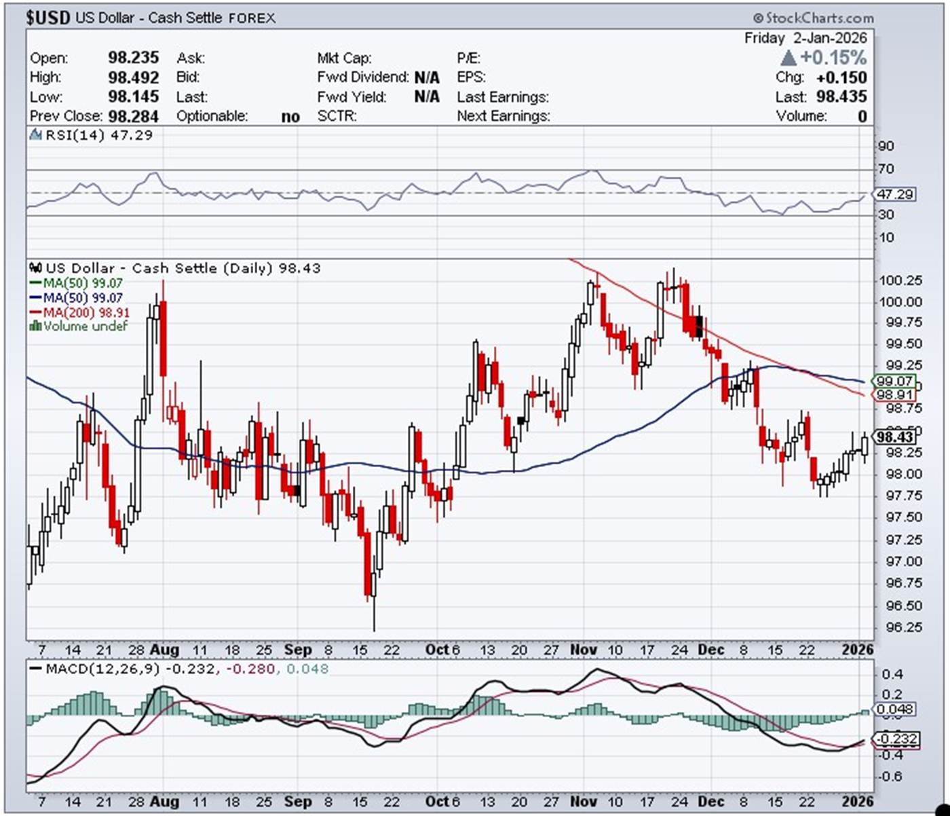The image size is (950, 816).
Task: Select the Nov label on price chart axis
Action: (x=583, y=650)
